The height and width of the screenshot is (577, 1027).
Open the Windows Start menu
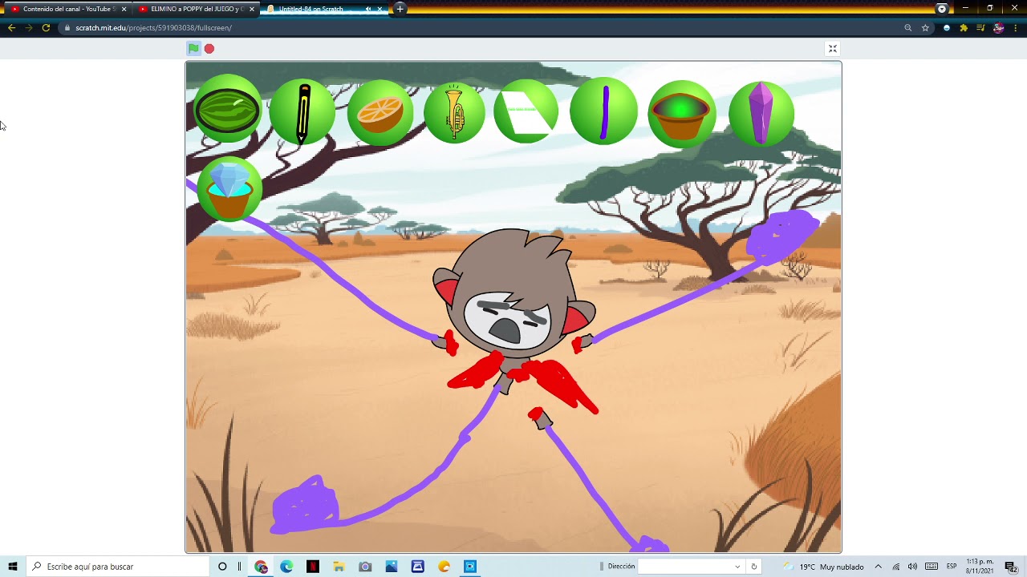point(12,567)
